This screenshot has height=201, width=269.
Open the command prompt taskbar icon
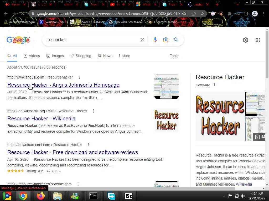coord(93,196)
